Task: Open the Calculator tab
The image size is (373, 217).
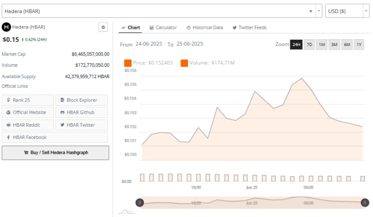Action: coord(163,28)
